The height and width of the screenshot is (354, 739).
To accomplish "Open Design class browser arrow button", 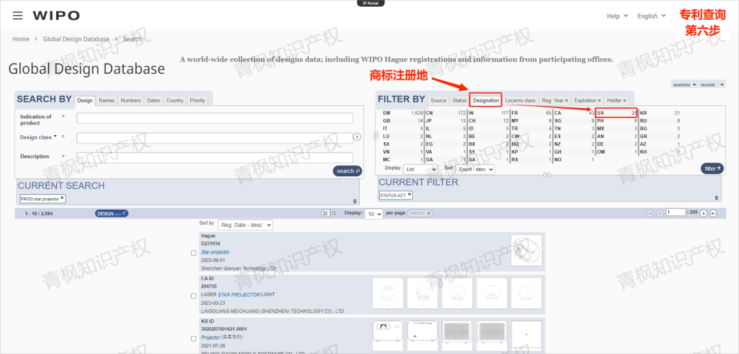I will (357, 137).
